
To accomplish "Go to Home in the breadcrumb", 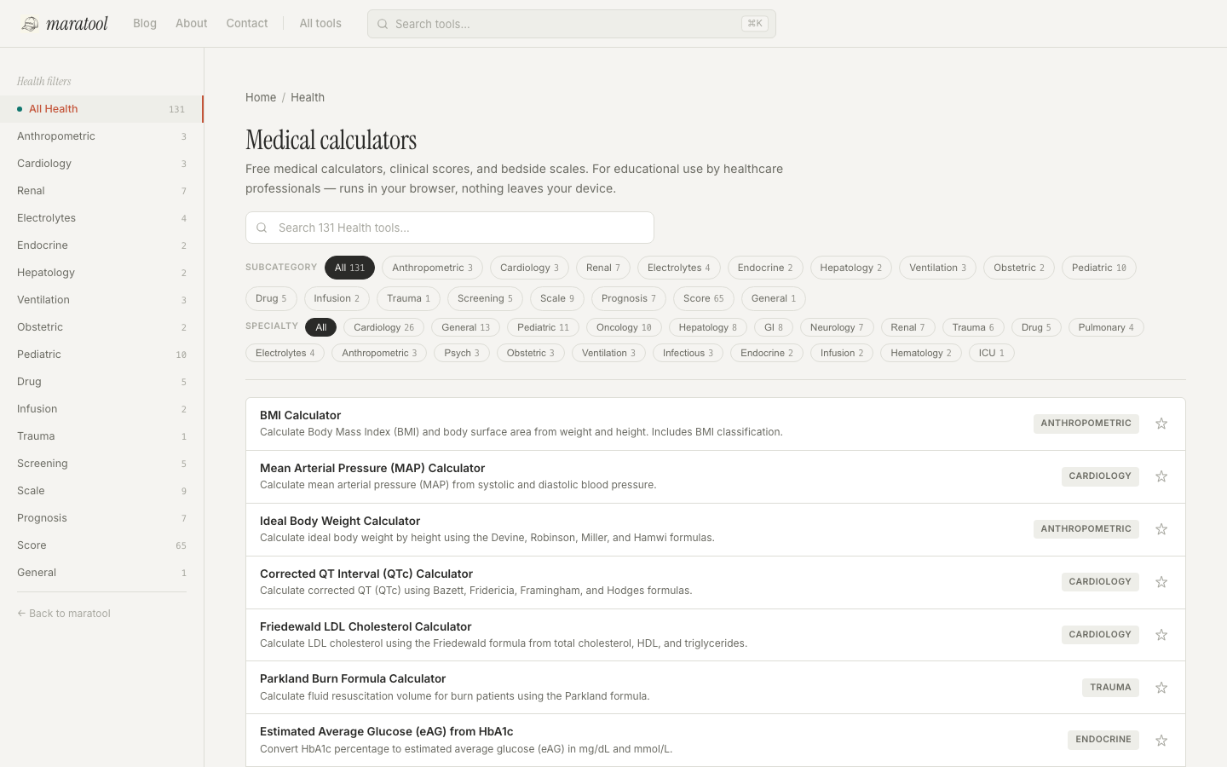I will click(261, 97).
